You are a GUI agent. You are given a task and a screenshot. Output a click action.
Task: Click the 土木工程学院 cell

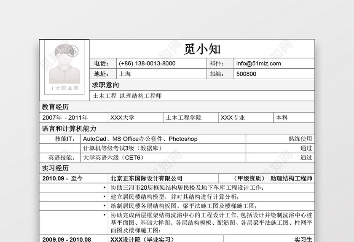190,118
